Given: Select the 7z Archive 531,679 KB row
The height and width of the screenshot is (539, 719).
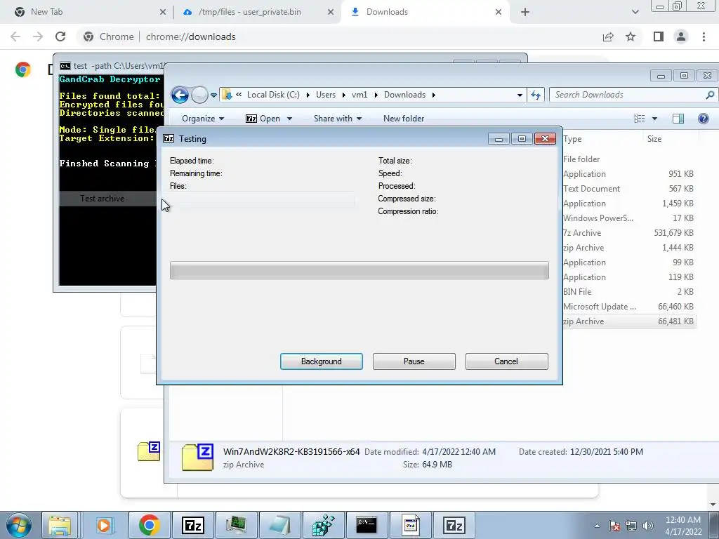Looking at the screenshot, I should pos(628,233).
